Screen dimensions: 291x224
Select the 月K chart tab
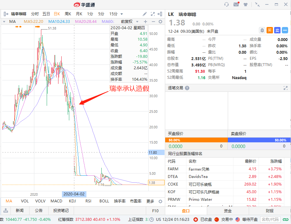(79, 14)
